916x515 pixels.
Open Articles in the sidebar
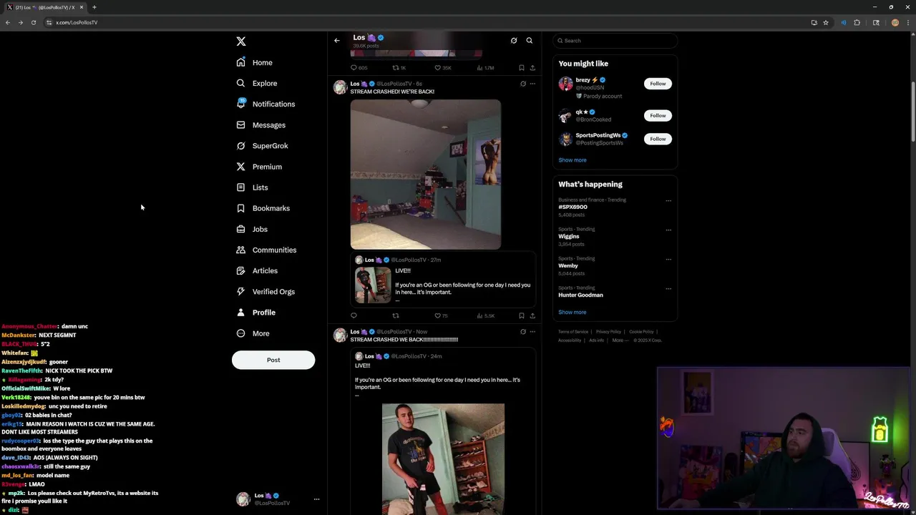258,271
